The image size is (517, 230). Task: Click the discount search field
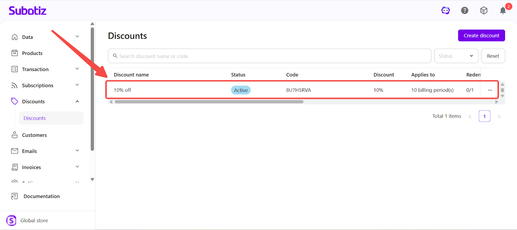[269, 56]
